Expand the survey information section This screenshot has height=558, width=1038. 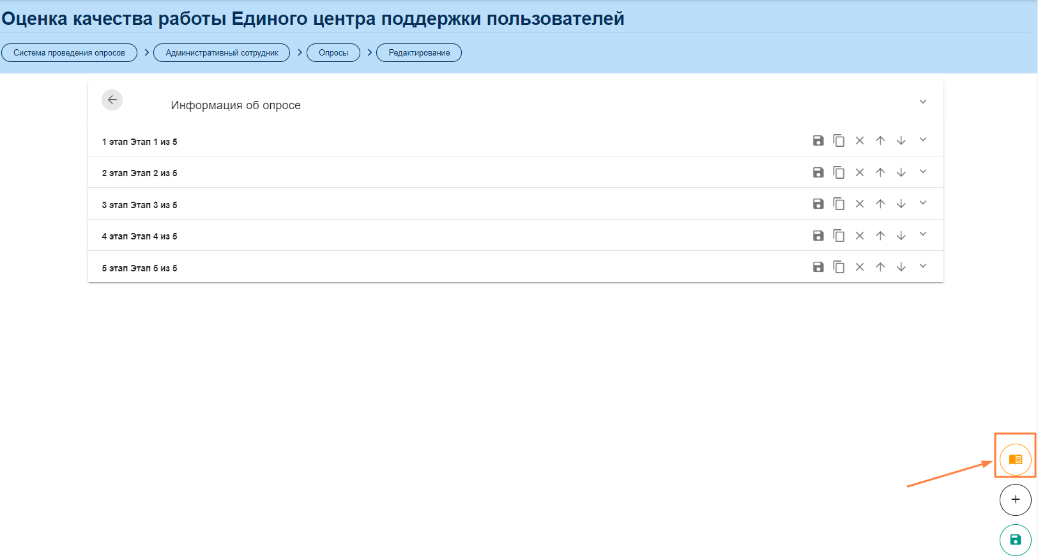coord(922,102)
